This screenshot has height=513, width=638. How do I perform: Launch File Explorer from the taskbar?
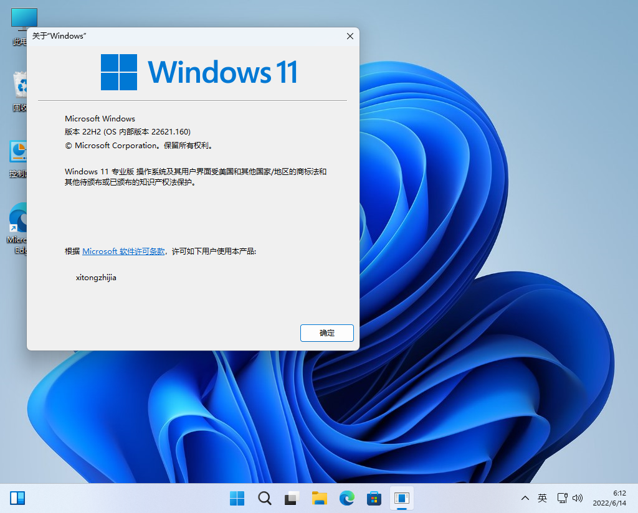coord(319,497)
